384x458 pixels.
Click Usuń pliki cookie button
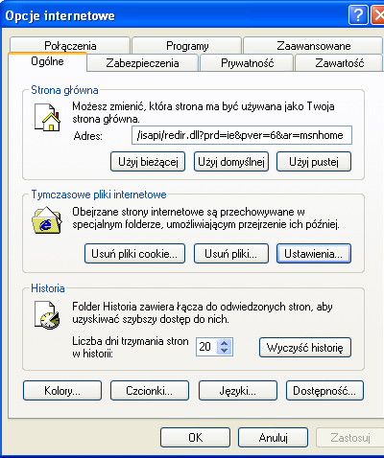click(x=134, y=254)
